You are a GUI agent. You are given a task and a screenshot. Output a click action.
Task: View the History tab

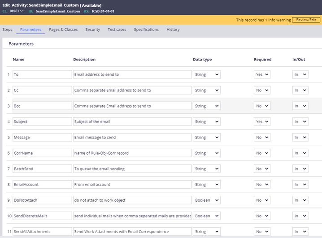click(x=173, y=30)
